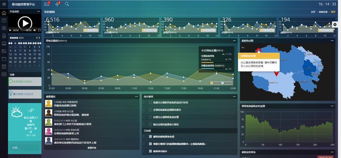Toggle the video fullscreen icon

coord(39,30)
